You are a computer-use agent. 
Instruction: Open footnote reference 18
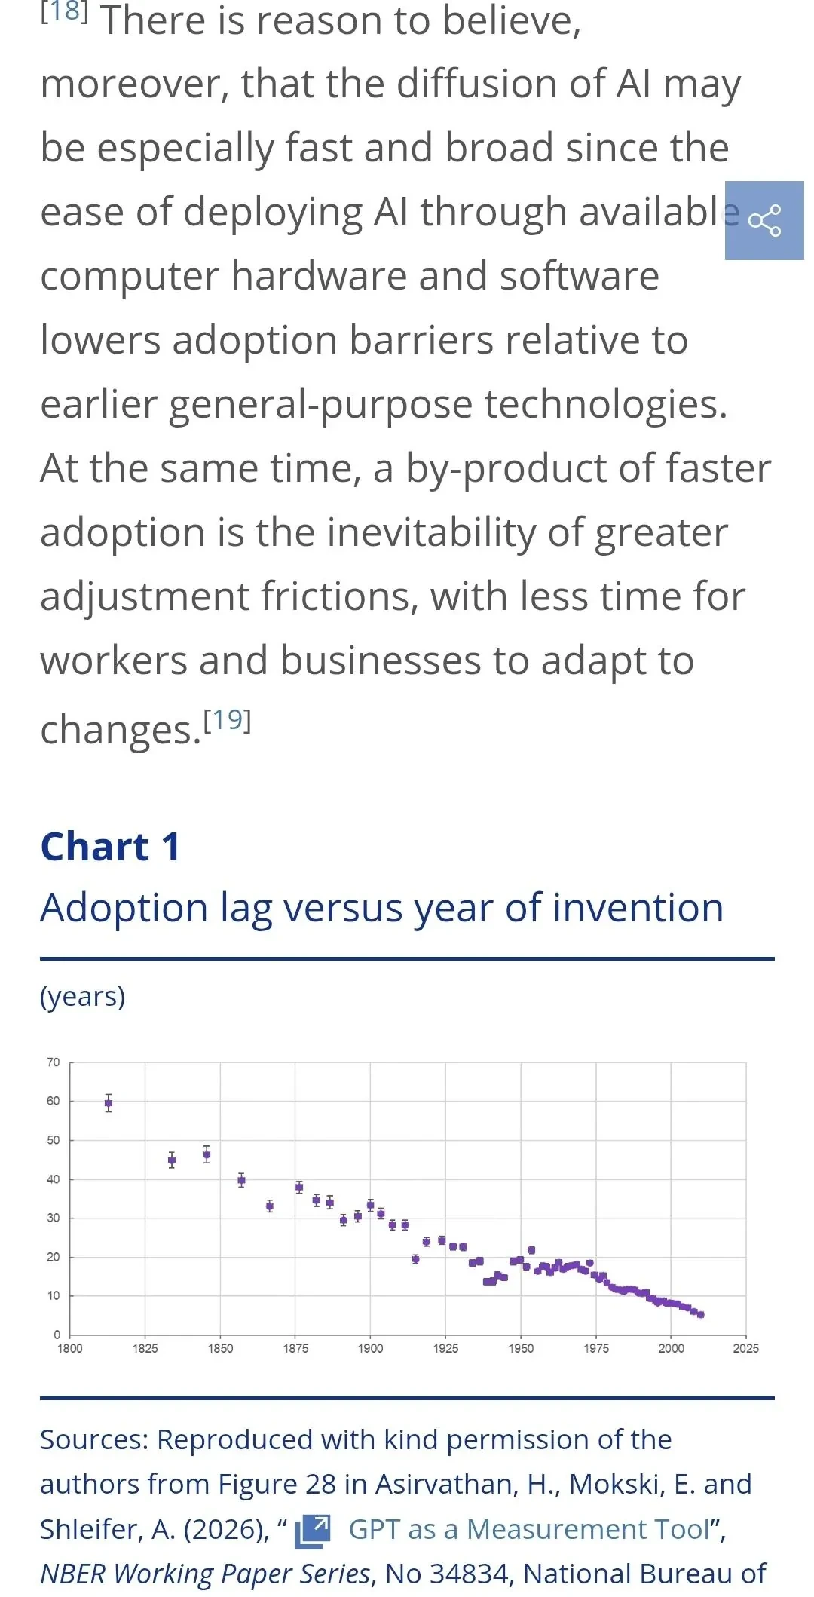pyautogui.click(x=64, y=12)
